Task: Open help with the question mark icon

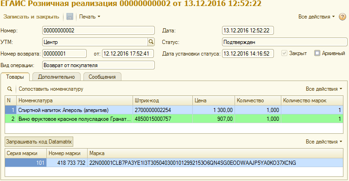Action: (x=343, y=17)
